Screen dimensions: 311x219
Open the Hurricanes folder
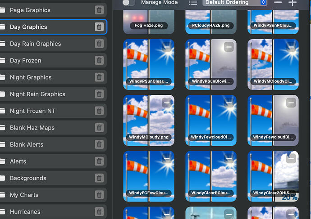click(x=53, y=212)
